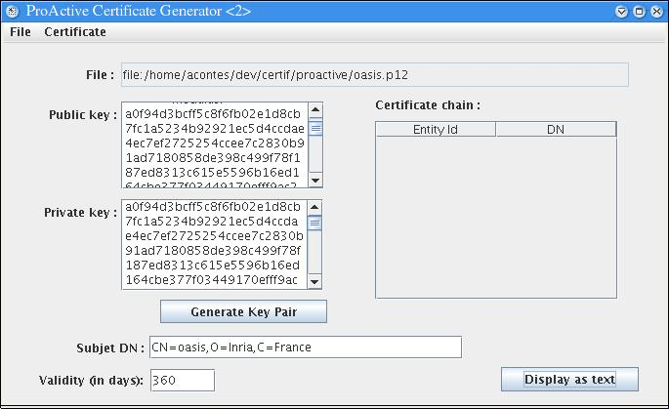
Task: Click the Public key scrollbar up arrow
Action: [x=315, y=110]
